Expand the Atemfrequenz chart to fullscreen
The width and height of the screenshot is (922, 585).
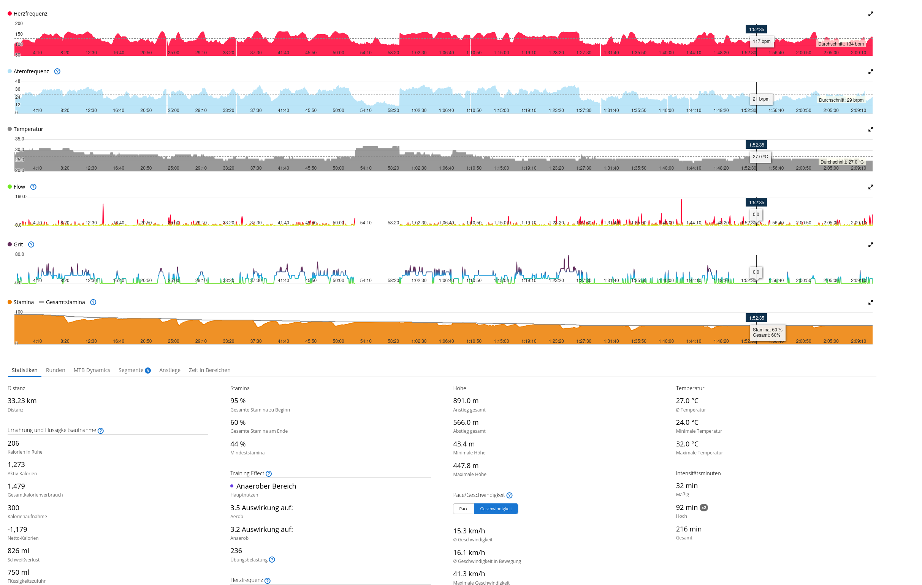870,71
